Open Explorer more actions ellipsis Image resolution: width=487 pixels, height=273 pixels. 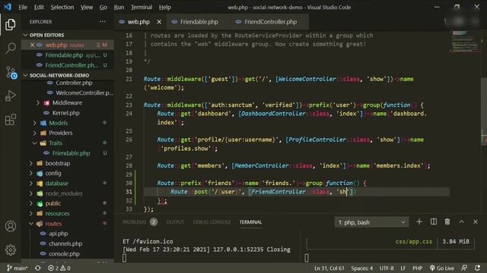(x=103, y=22)
